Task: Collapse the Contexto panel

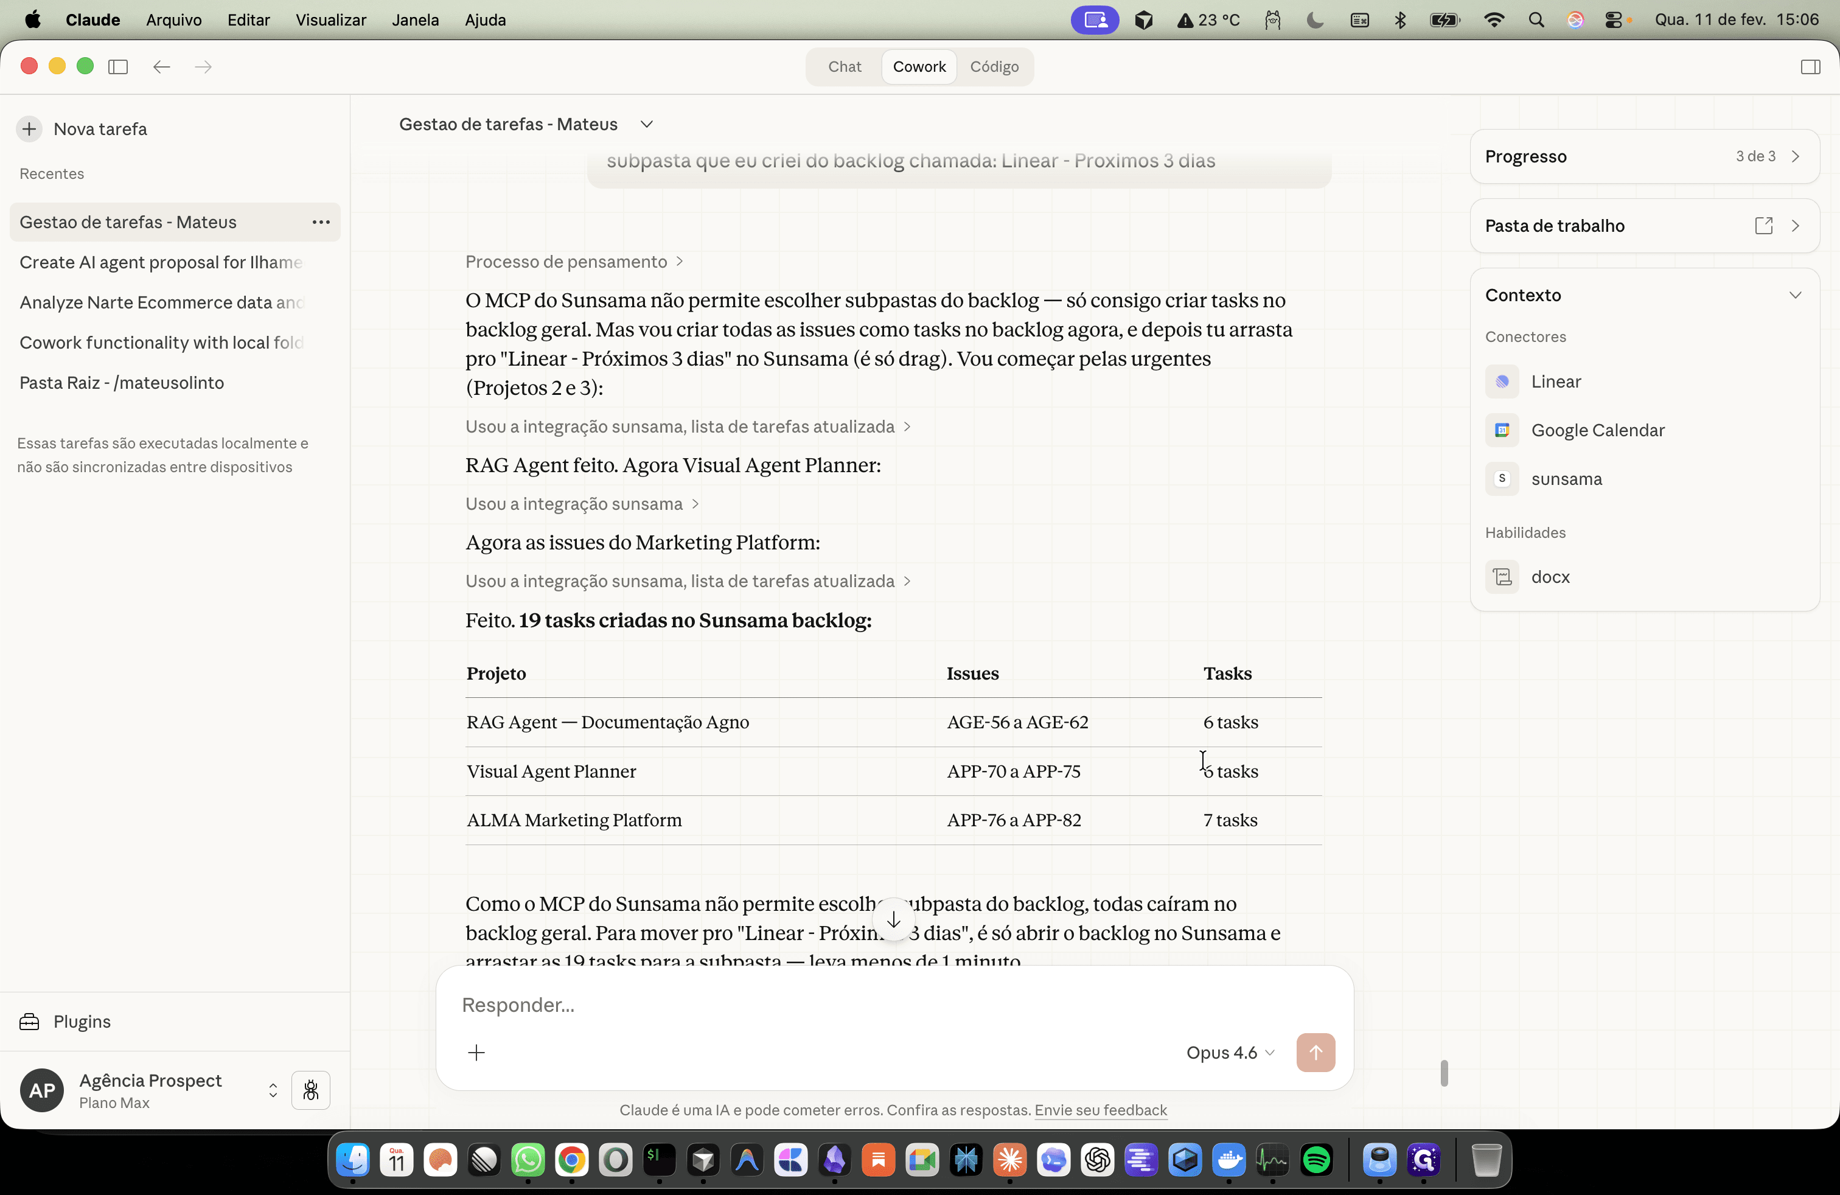Action: point(1795,295)
